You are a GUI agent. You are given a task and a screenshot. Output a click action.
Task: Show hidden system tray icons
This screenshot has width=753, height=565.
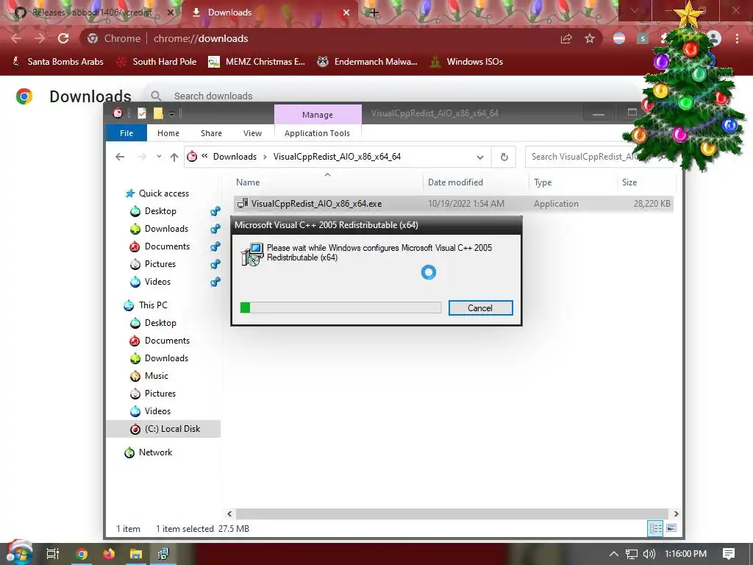click(x=614, y=554)
